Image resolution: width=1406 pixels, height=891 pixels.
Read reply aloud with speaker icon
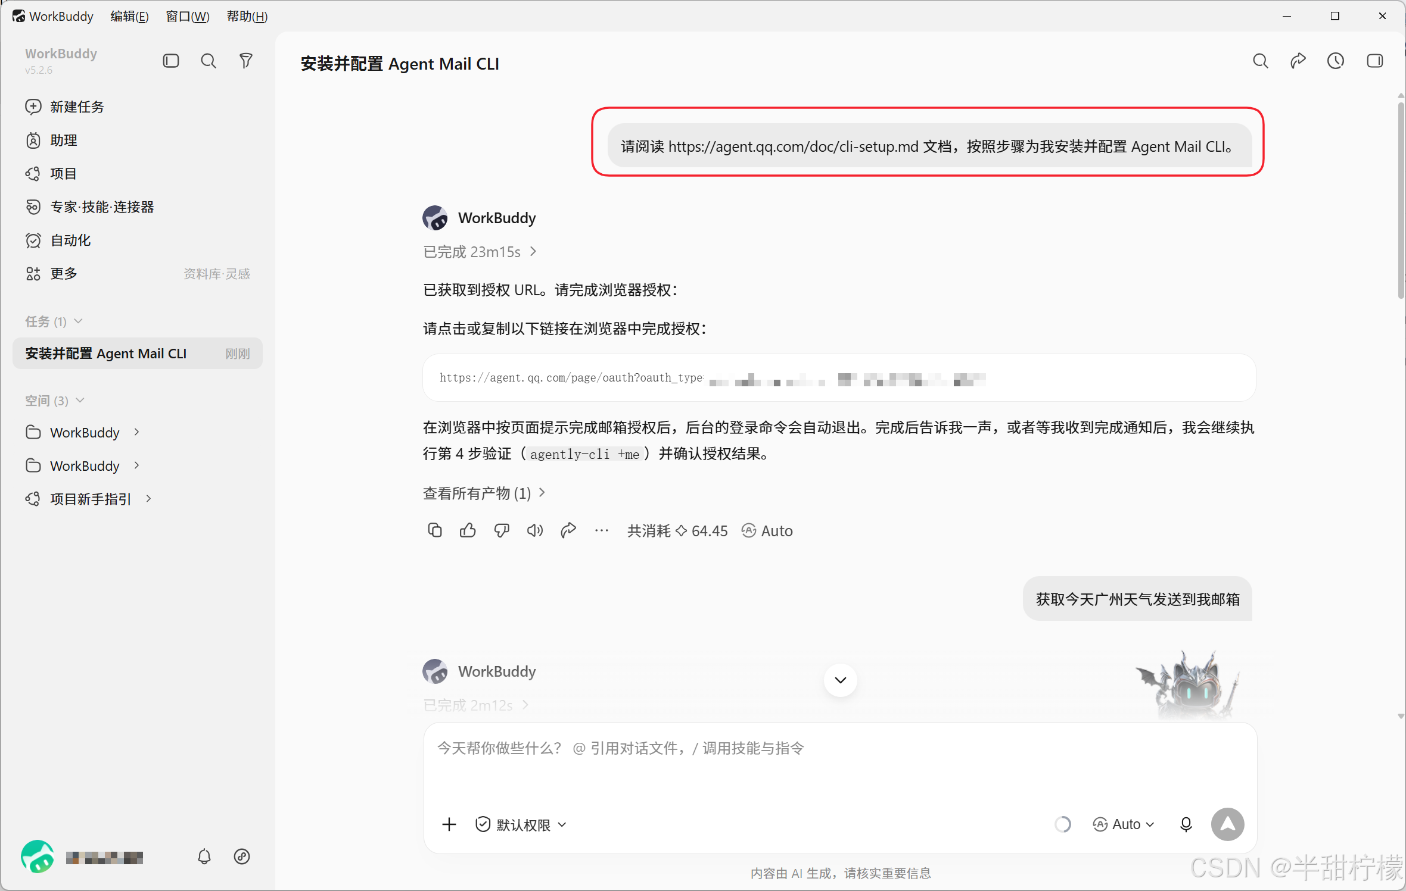click(535, 530)
